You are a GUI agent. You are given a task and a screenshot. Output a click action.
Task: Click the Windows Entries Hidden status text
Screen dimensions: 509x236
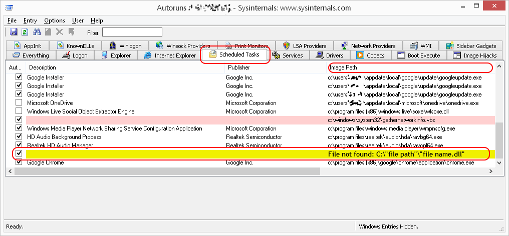coord(389,226)
